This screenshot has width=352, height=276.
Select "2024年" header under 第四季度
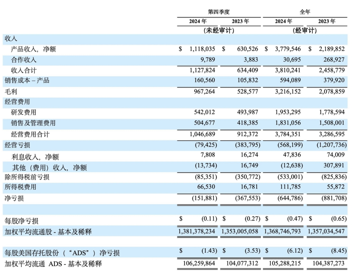[198, 21]
